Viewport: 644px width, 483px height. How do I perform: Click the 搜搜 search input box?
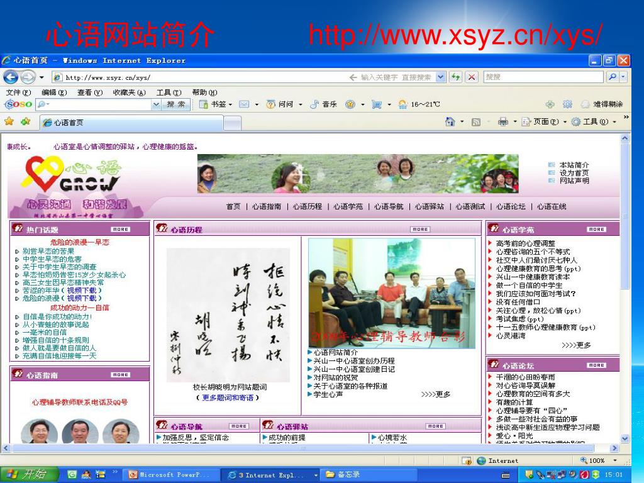point(543,77)
